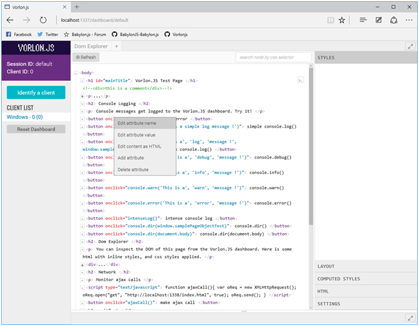The width and height of the screenshot is (419, 326).
Task: Go back with the browser back arrow
Action: (x=10, y=20)
